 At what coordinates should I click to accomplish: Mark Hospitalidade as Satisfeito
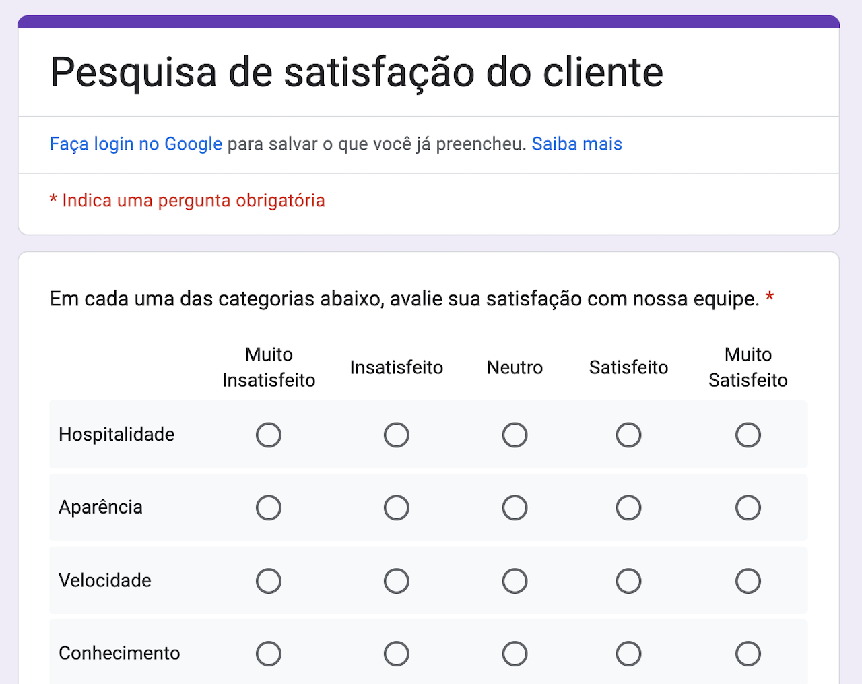pos(628,435)
